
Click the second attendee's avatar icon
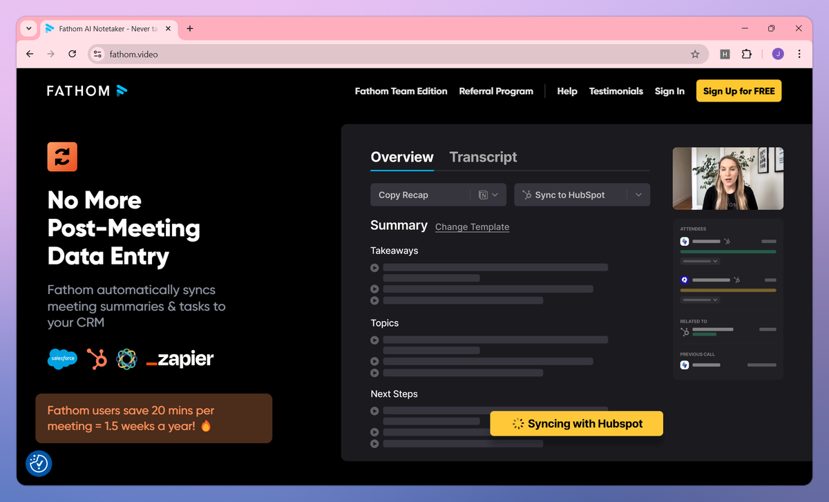coord(685,280)
